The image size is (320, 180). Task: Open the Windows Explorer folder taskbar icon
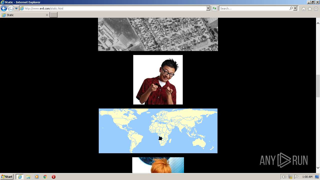(28, 177)
